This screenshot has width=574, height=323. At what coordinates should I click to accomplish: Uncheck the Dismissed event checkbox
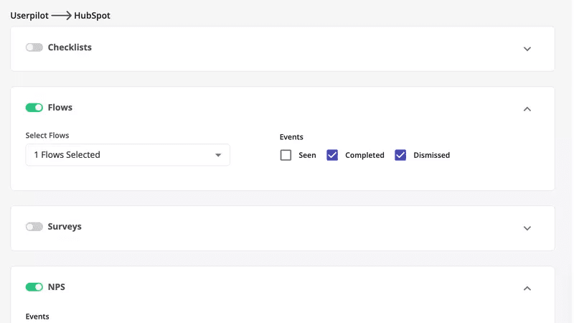(400, 155)
